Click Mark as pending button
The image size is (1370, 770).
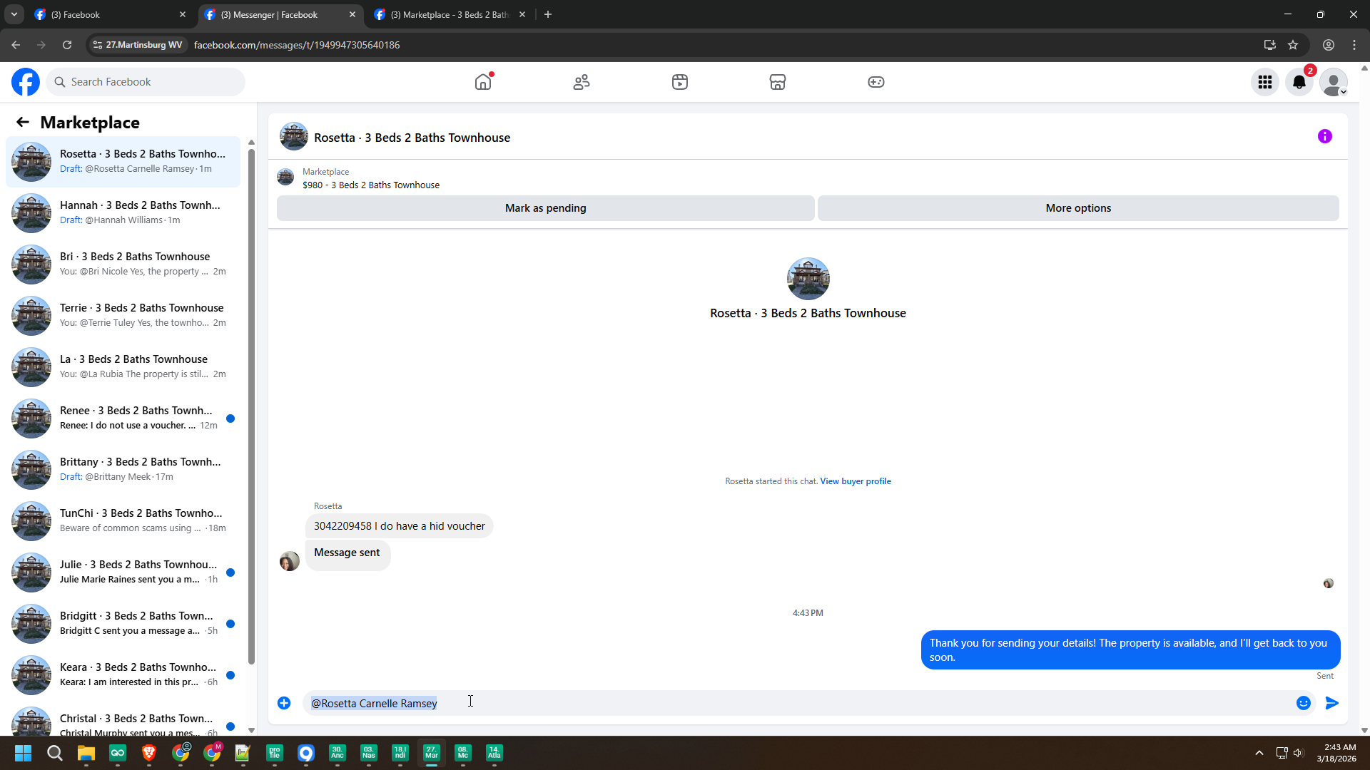tap(546, 208)
